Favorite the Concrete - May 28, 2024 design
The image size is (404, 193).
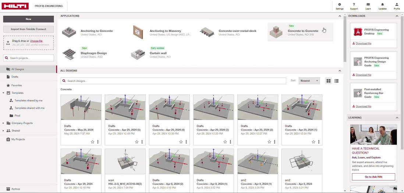92,142
